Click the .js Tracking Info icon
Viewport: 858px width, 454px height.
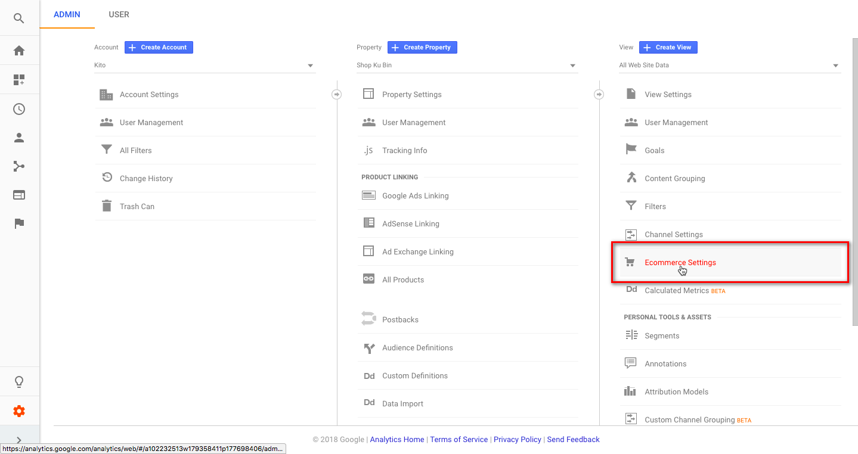point(368,150)
